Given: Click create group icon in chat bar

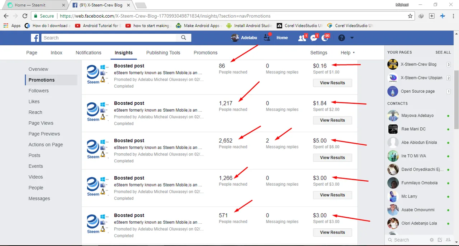Looking at the screenshot, I should coord(448,240).
